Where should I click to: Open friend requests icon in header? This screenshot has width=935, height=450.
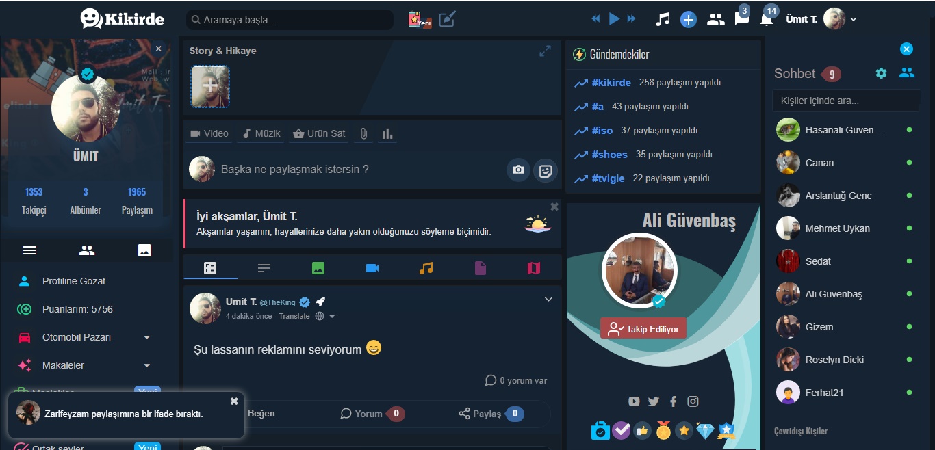click(x=716, y=19)
